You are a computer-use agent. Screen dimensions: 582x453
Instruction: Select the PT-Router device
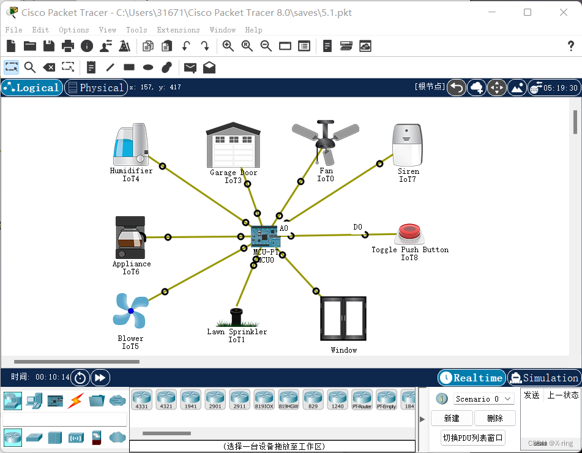click(362, 400)
